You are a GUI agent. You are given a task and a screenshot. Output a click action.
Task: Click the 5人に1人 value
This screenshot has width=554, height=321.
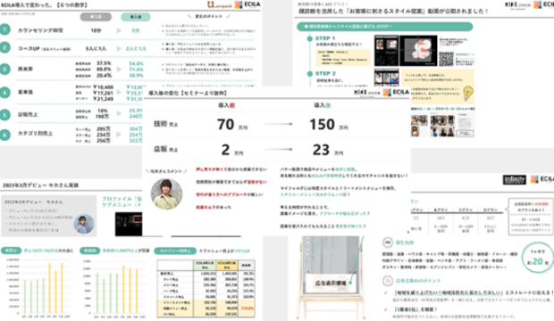click(x=96, y=48)
